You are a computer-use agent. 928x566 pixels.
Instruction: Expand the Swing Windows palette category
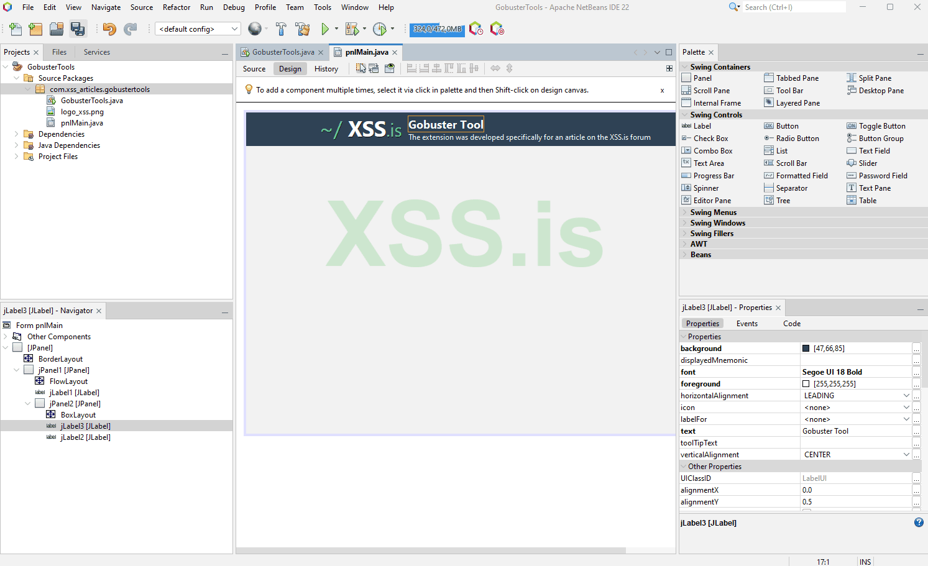coord(685,223)
